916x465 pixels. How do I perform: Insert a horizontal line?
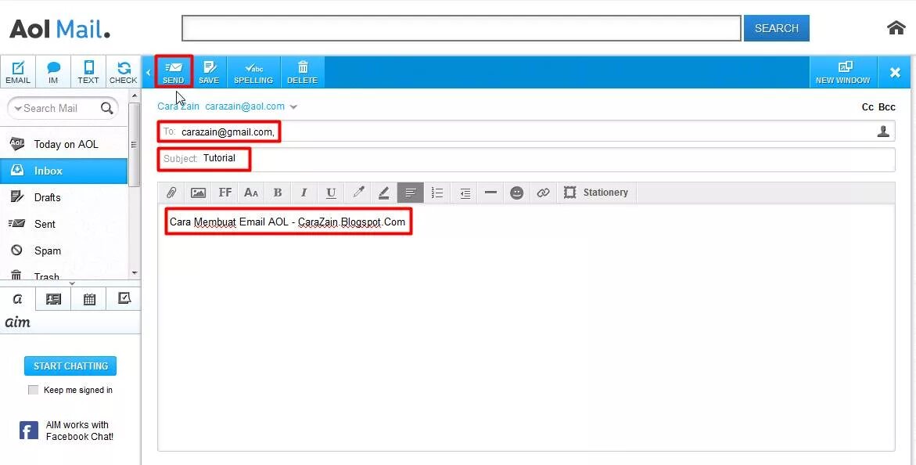tap(490, 193)
